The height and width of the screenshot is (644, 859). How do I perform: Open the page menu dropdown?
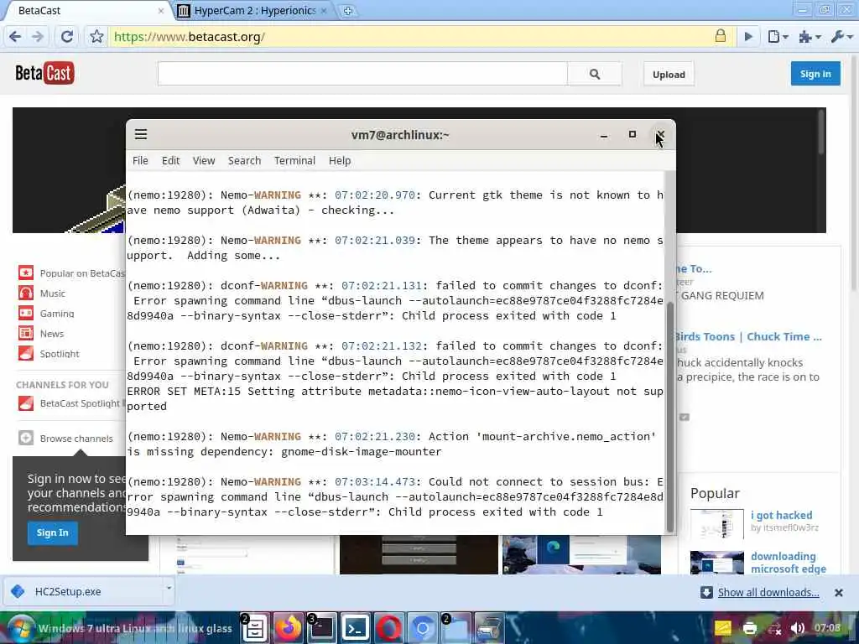tap(778, 37)
